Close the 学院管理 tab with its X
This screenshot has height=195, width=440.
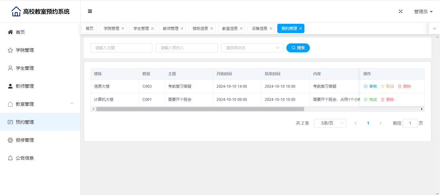tap(123, 29)
